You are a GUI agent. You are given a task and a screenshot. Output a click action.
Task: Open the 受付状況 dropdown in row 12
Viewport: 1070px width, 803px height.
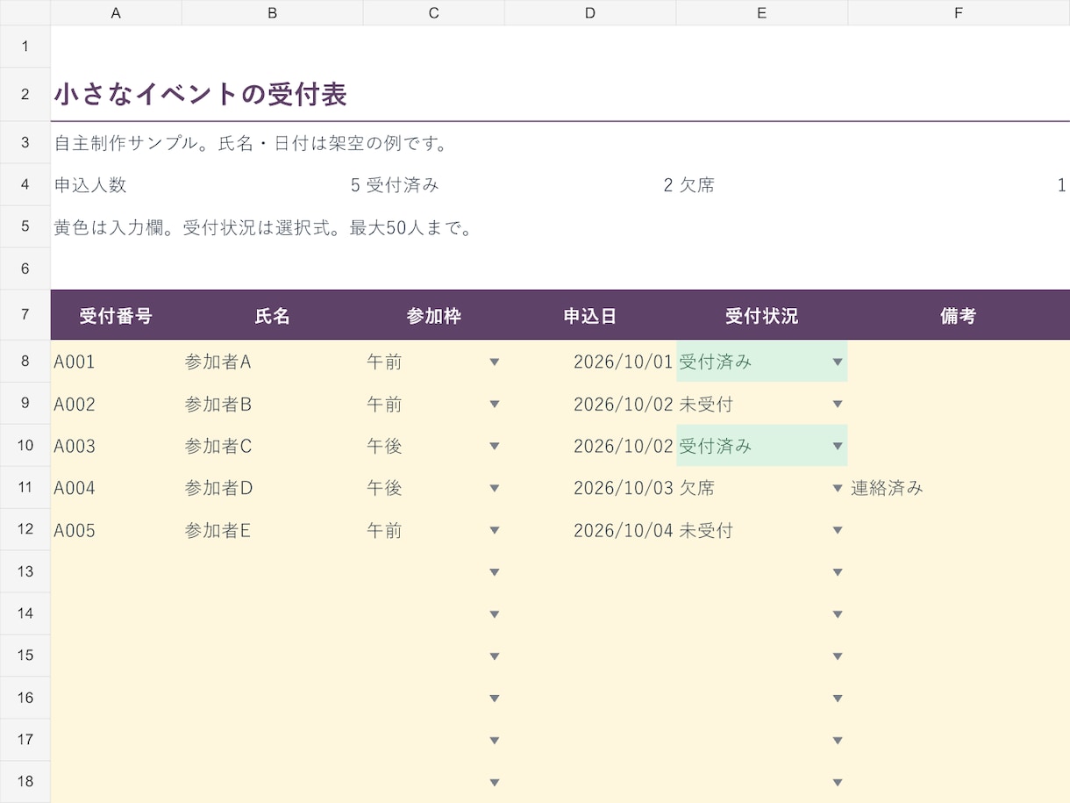coord(838,530)
